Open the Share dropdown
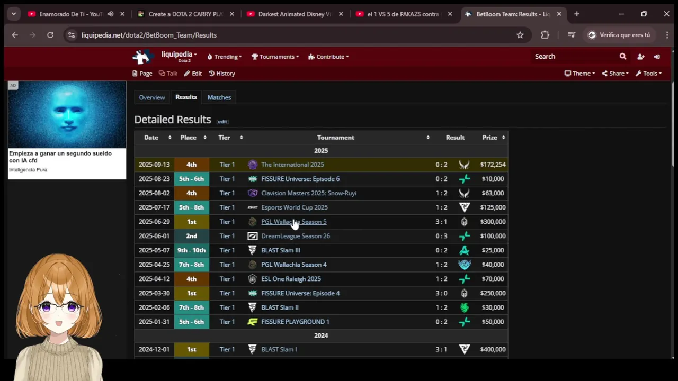Screen dimensions: 678x381 coord(615,74)
